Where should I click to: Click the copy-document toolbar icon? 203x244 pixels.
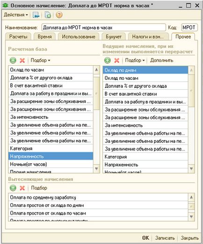[x=48, y=15]
